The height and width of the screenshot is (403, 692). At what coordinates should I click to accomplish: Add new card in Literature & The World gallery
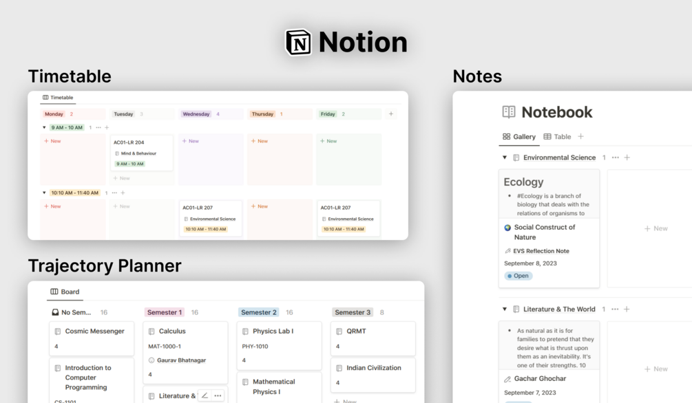coord(656,369)
